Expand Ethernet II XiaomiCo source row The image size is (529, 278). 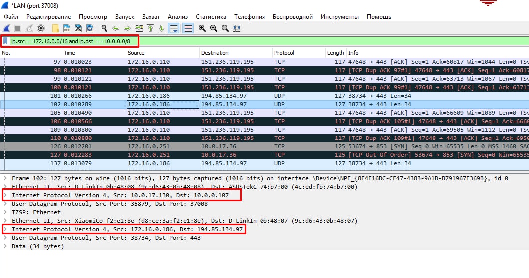click(5, 221)
